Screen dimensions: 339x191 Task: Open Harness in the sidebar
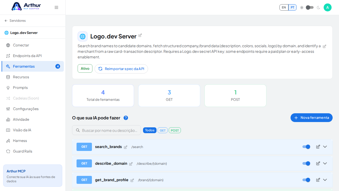pyautogui.click(x=33, y=141)
